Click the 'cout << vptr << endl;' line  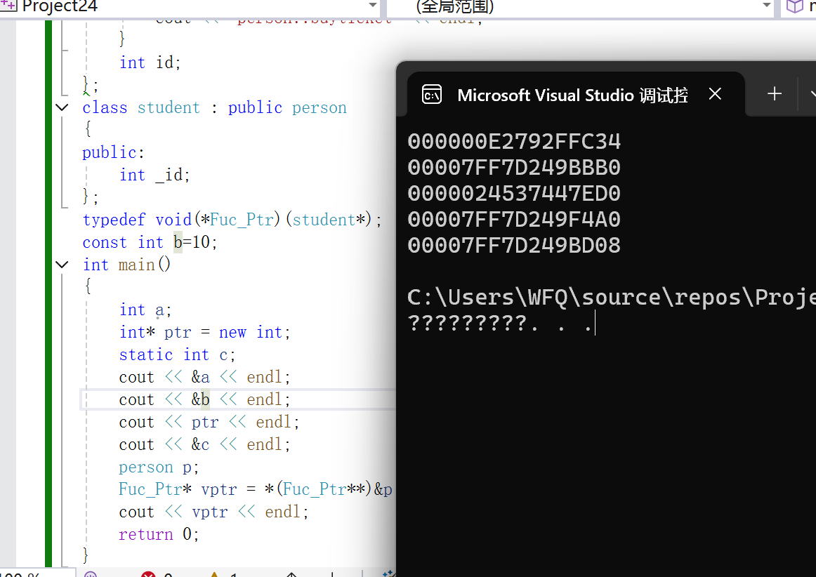(214, 512)
